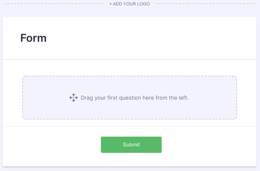Click the four-arrow move icon
The width and height of the screenshot is (260, 171).
pos(74,98)
